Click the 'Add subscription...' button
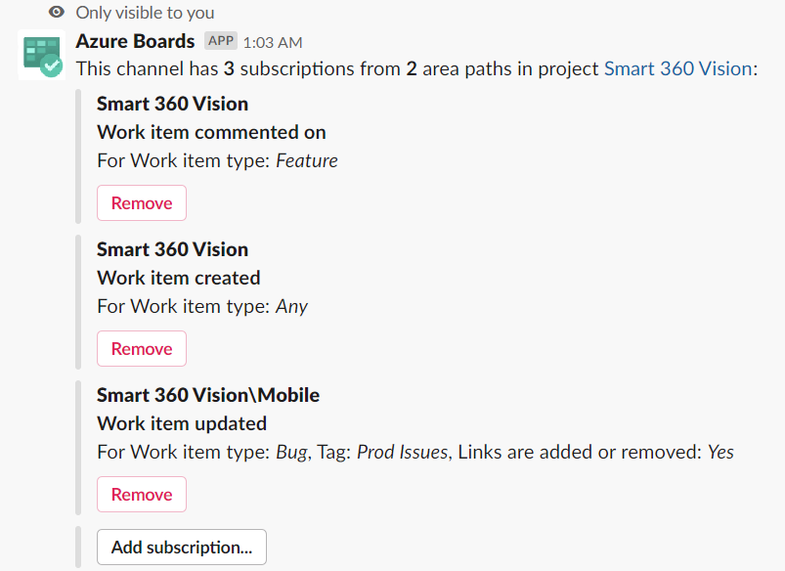785x571 pixels. click(181, 547)
